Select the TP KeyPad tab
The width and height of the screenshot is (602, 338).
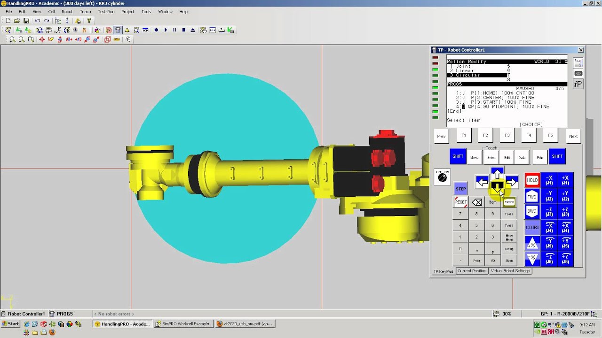(443, 271)
